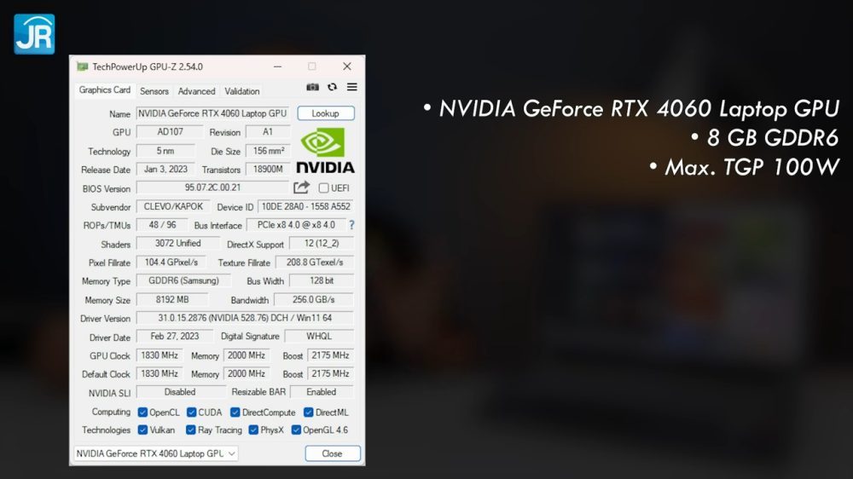The height and width of the screenshot is (479, 853).
Task: Open the Advanced tab
Action: click(196, 91)
